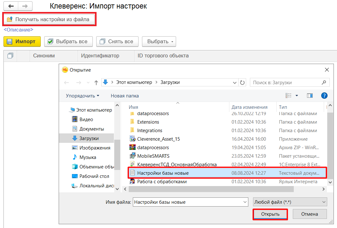Image resolution: width=337 pixels, height=228 pixels.
Task: Click 'Получить настройки из файла' button
Action: (49, 19)
